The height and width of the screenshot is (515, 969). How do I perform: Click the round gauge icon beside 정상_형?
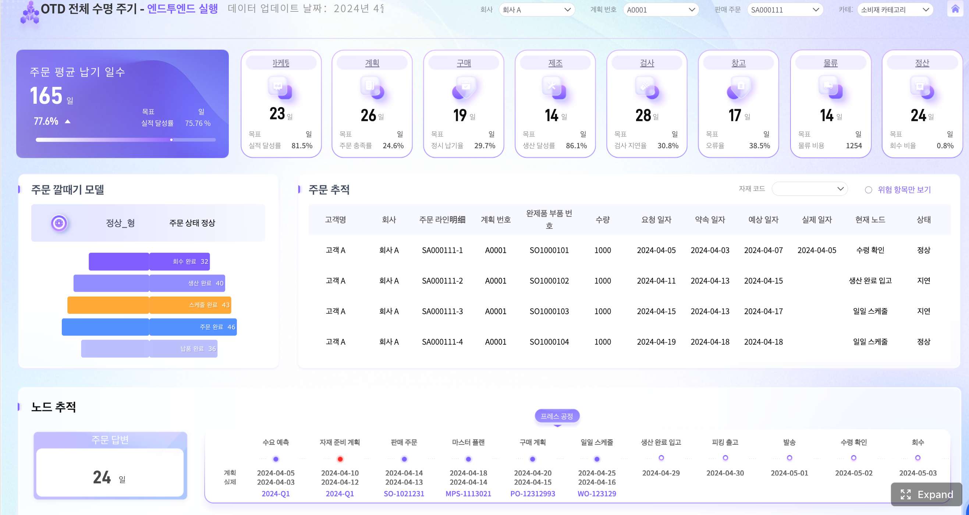click(59, 223)
